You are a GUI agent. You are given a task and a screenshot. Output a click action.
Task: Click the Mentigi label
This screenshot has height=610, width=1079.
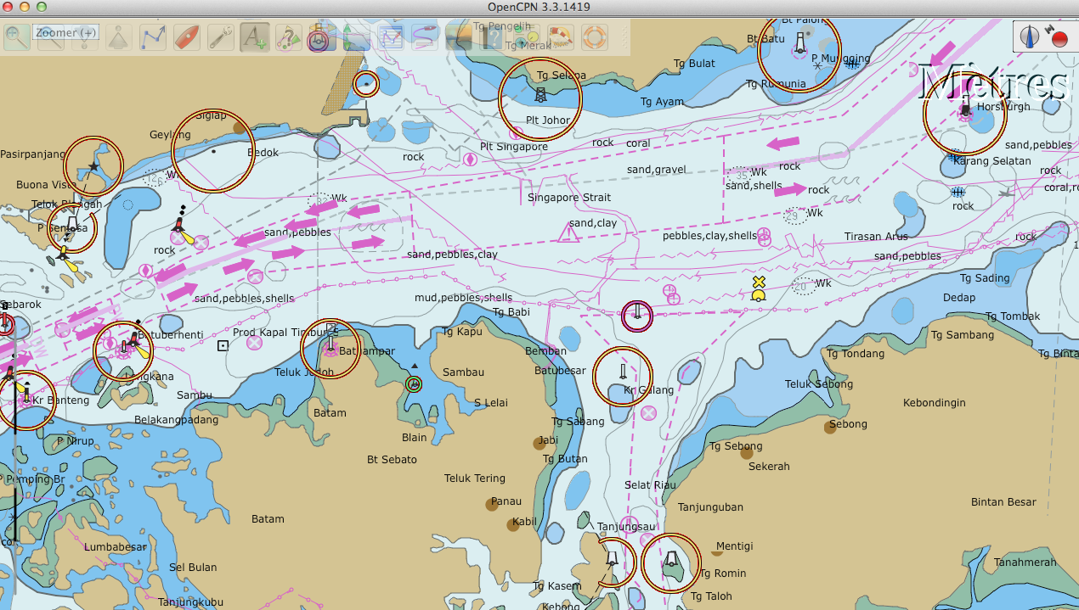pyautogui.click(x=735, y=546)
